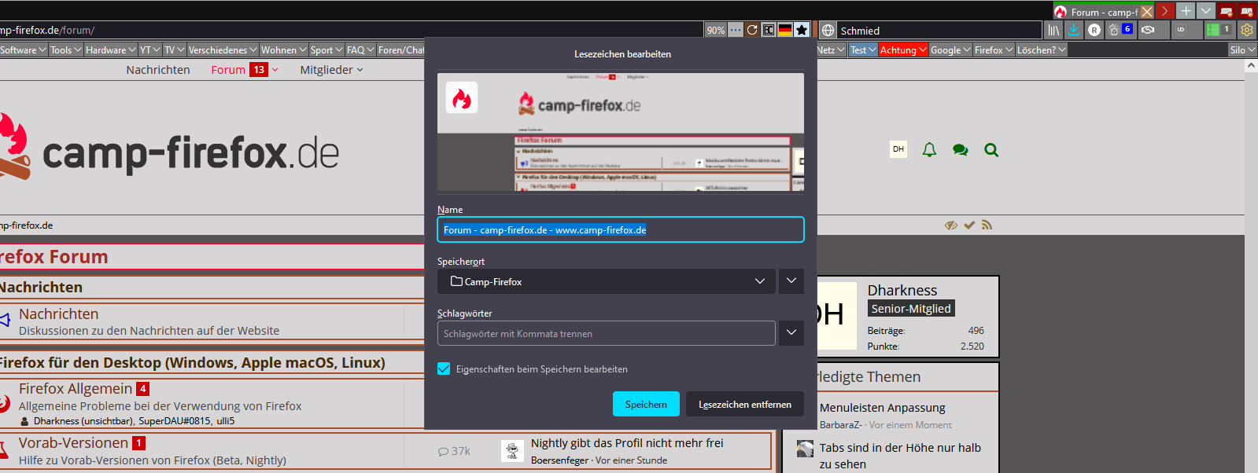The height and width of the screenshot is (473, 1258).
Task: Open the Dharkness profile link
Action: pos(902,290)
